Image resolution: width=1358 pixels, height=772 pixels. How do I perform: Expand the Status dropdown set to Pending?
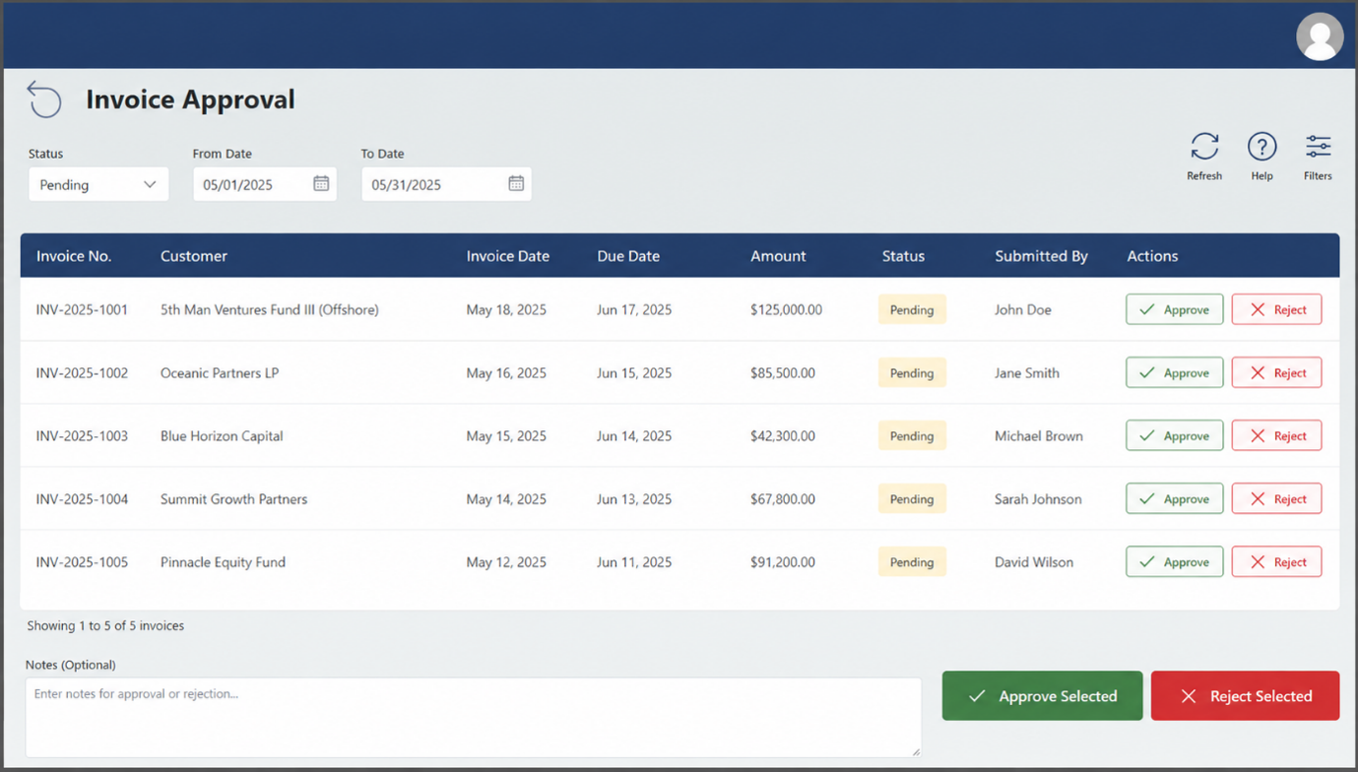pyautogui.click(x=98, y=184)
